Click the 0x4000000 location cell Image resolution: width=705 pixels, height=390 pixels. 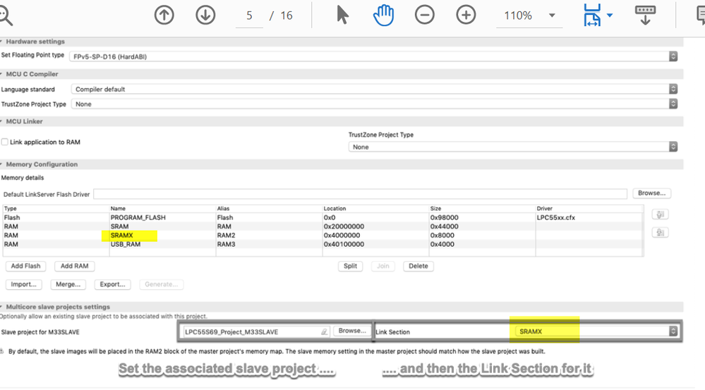coord(342,236)
